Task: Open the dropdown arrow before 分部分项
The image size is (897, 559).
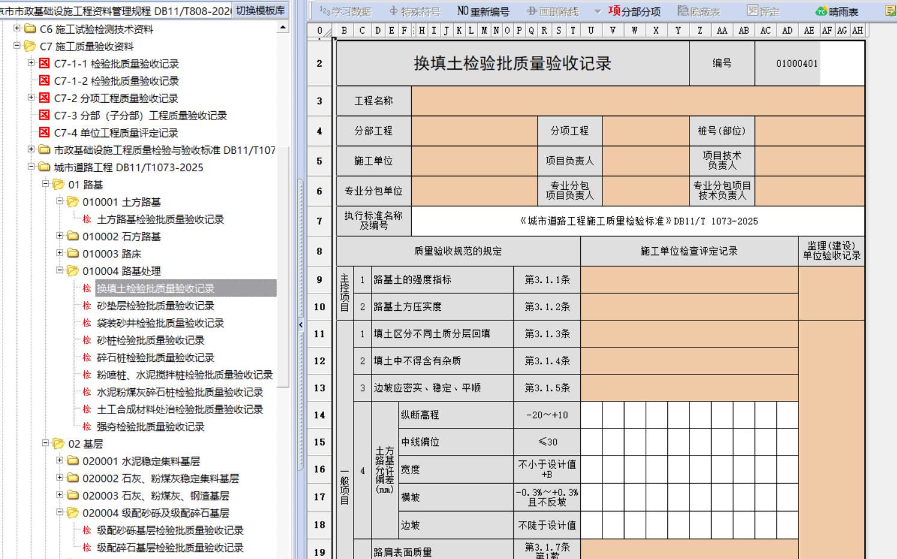Action: click(x=597, y=11)
